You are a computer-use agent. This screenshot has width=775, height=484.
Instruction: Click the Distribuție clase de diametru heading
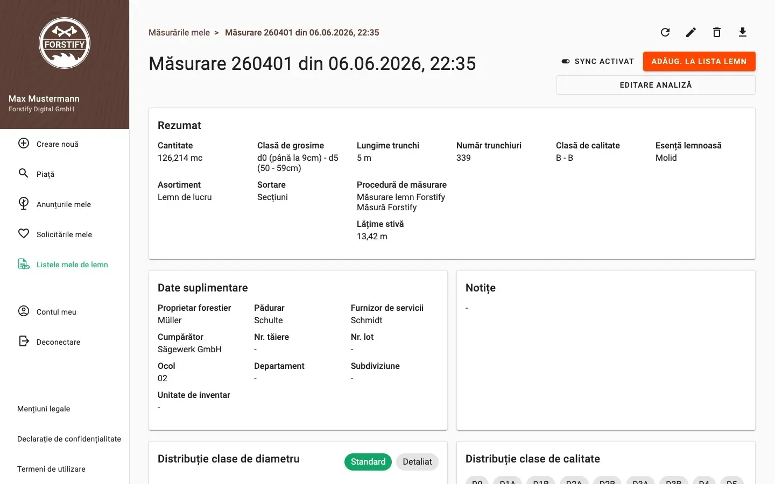click(x=229, y=459)
